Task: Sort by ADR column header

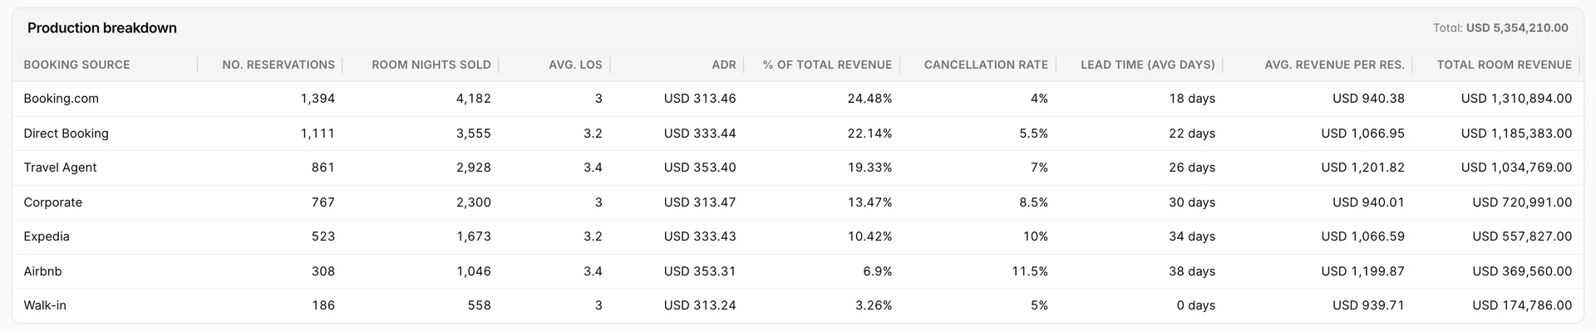Action: click(x=724, y=65)
